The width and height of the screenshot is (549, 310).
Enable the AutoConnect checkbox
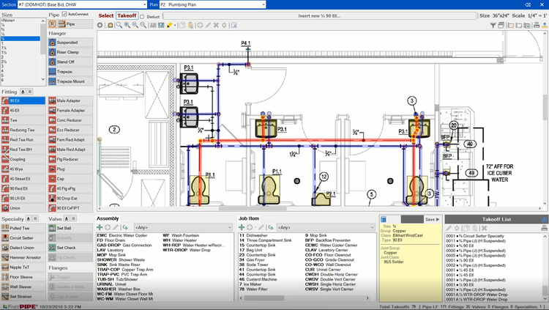click(64, 14)
